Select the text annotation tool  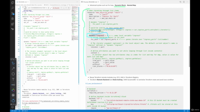(13, 79)
